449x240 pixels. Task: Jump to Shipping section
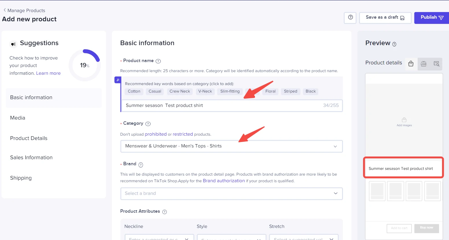(21, 178)
